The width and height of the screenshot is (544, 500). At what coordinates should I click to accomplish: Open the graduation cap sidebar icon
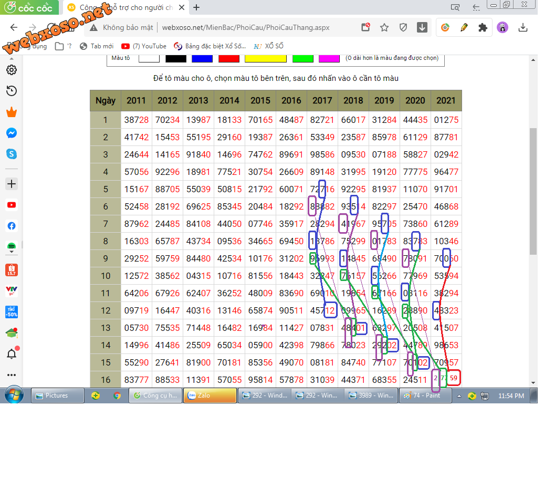coord(12,333)
